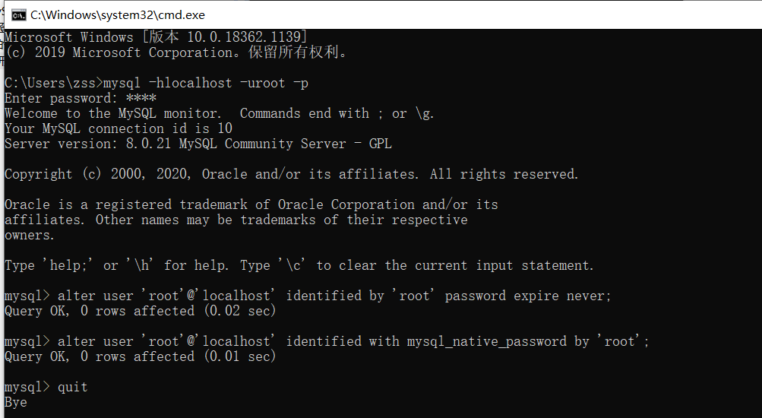This screenshot has height=418, width=762.
Task: Click the word owners. in the terminal
Action: [x=30, y=235]
